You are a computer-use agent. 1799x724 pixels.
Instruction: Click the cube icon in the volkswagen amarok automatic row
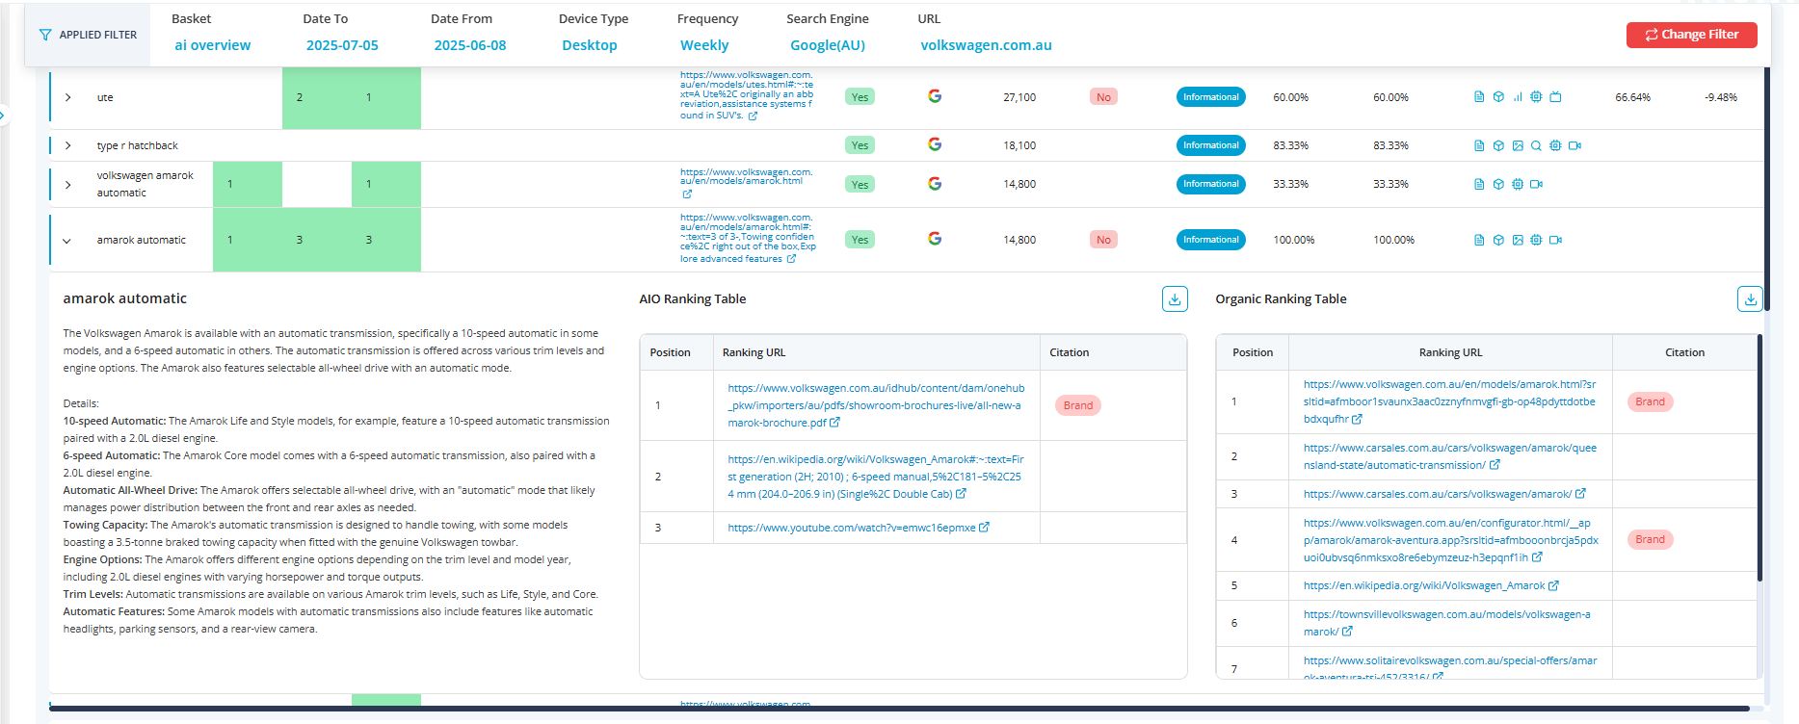[x=1498, y=184]
